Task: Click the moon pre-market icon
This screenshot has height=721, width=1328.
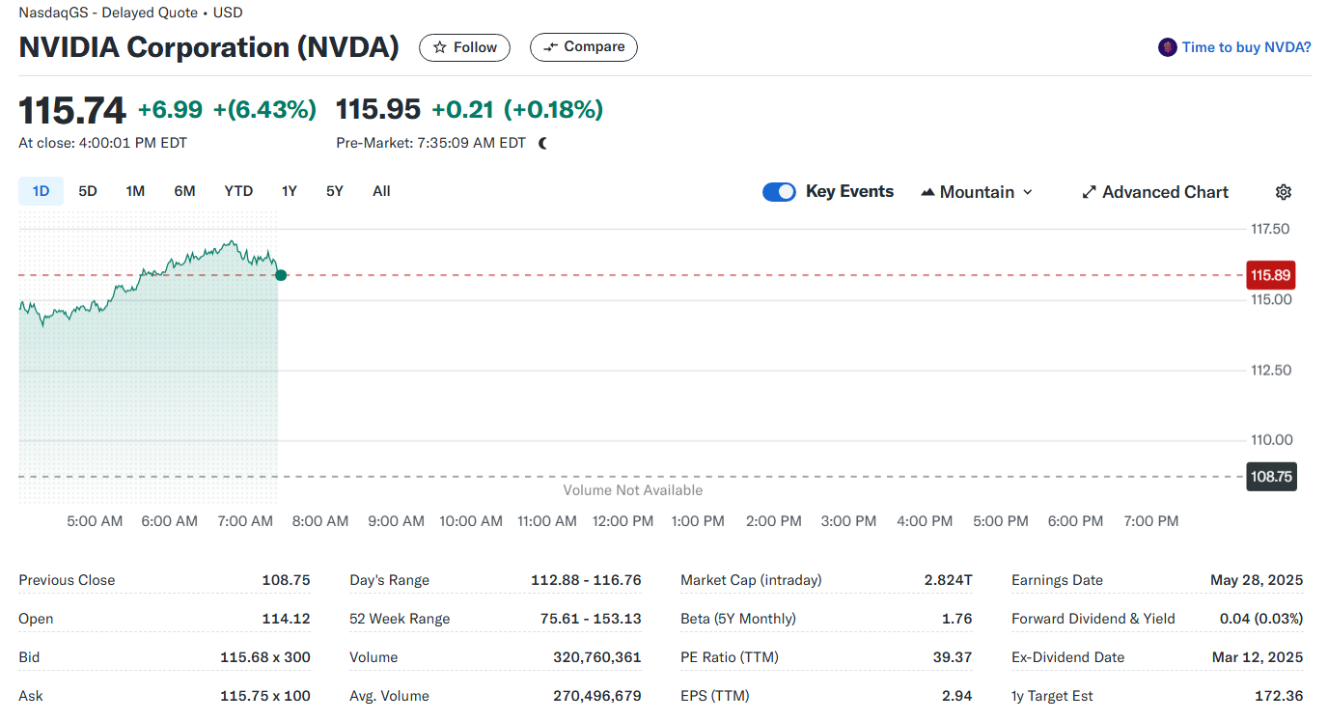Action: 543,143
